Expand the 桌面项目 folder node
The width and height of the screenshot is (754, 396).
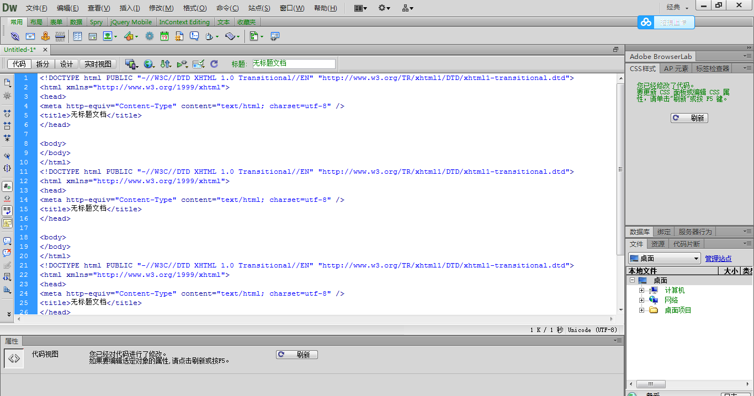coord(641,310)
